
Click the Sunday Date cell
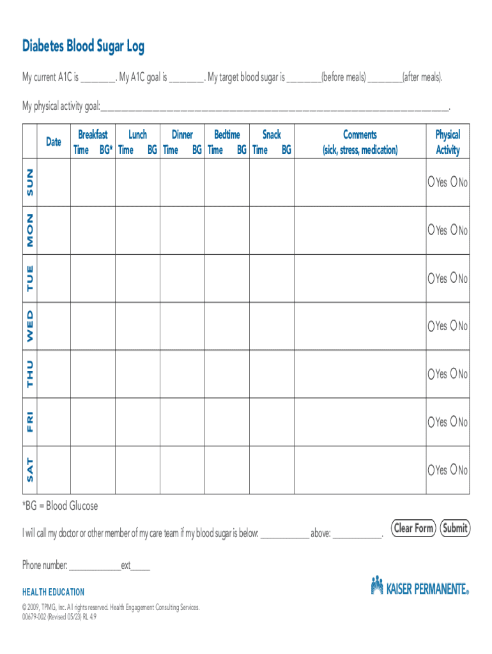click(x=54, y=182)
